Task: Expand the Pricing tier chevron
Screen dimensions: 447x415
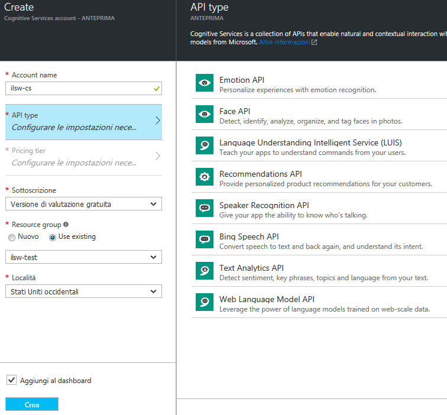Action: [158, 156]
